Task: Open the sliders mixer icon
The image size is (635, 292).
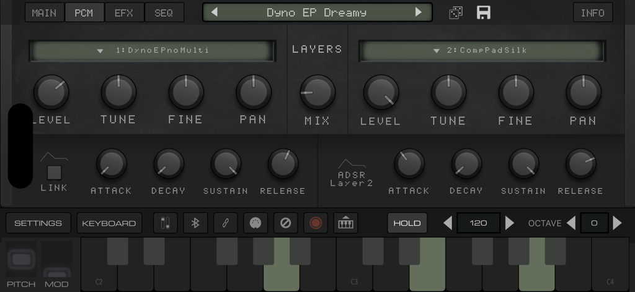Action: tap(165, 223)
